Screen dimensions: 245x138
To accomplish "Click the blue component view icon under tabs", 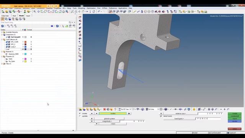I will tap(10, 19).
